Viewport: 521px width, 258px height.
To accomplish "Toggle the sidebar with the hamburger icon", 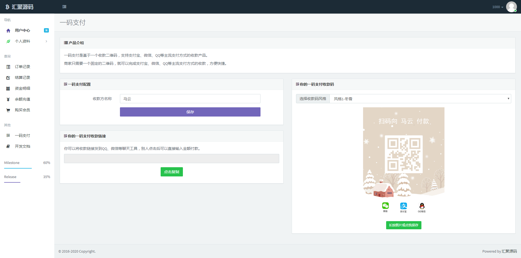I will [x=64, y=7].
